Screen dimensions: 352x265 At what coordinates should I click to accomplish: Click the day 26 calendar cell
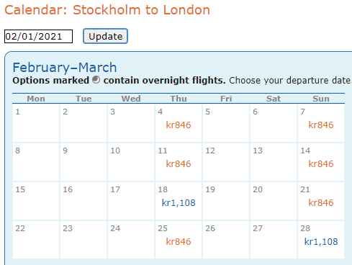(226, 240)
